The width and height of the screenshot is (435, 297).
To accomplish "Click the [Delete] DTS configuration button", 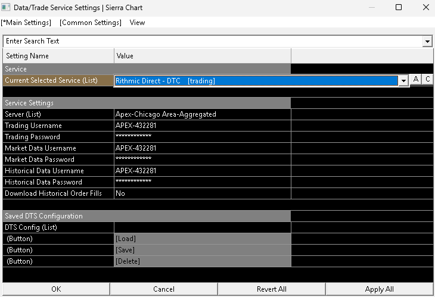I will click(202, 261).
